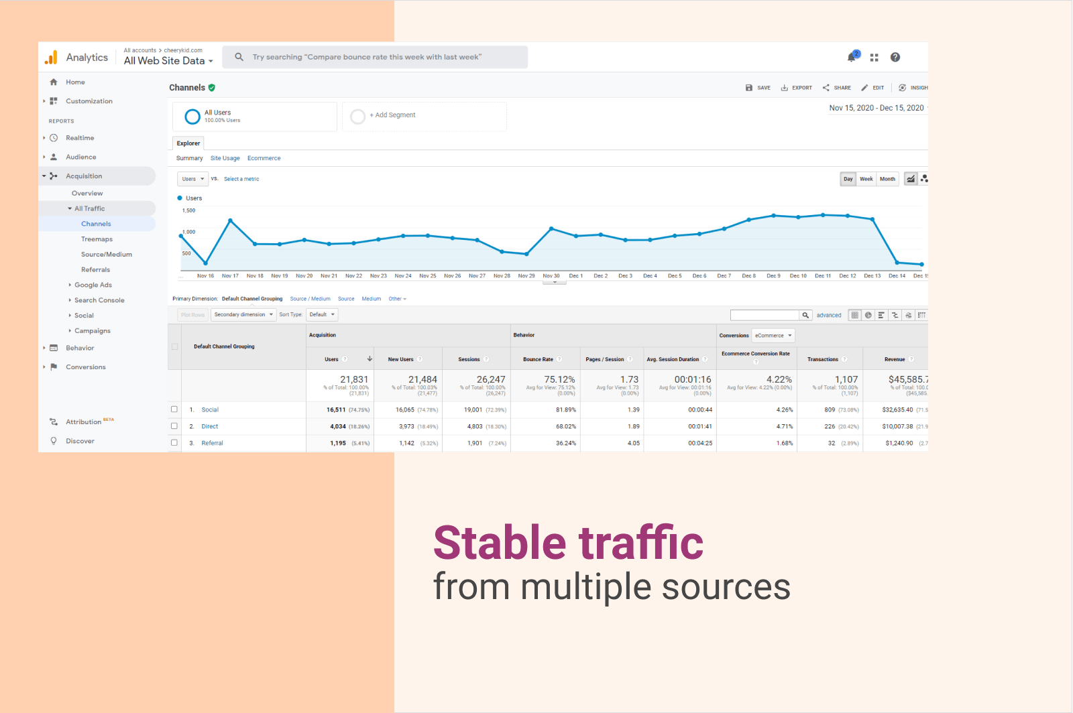Check the Social row checkbox
Image resolution: width=1073 pixels, height=713 pixels.
(x=174, y=409)
